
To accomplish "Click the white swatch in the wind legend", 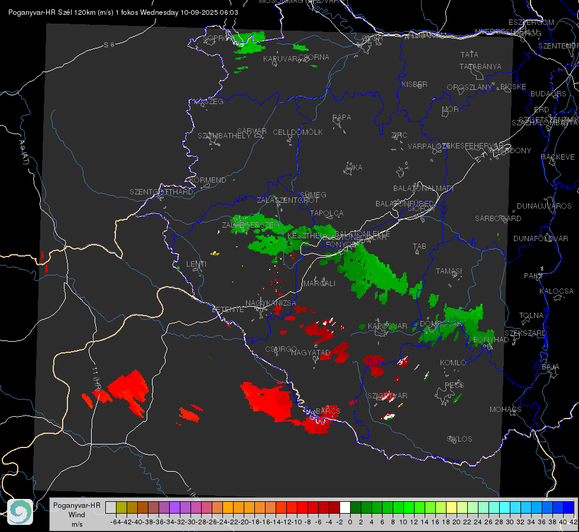I will point(345,507).
